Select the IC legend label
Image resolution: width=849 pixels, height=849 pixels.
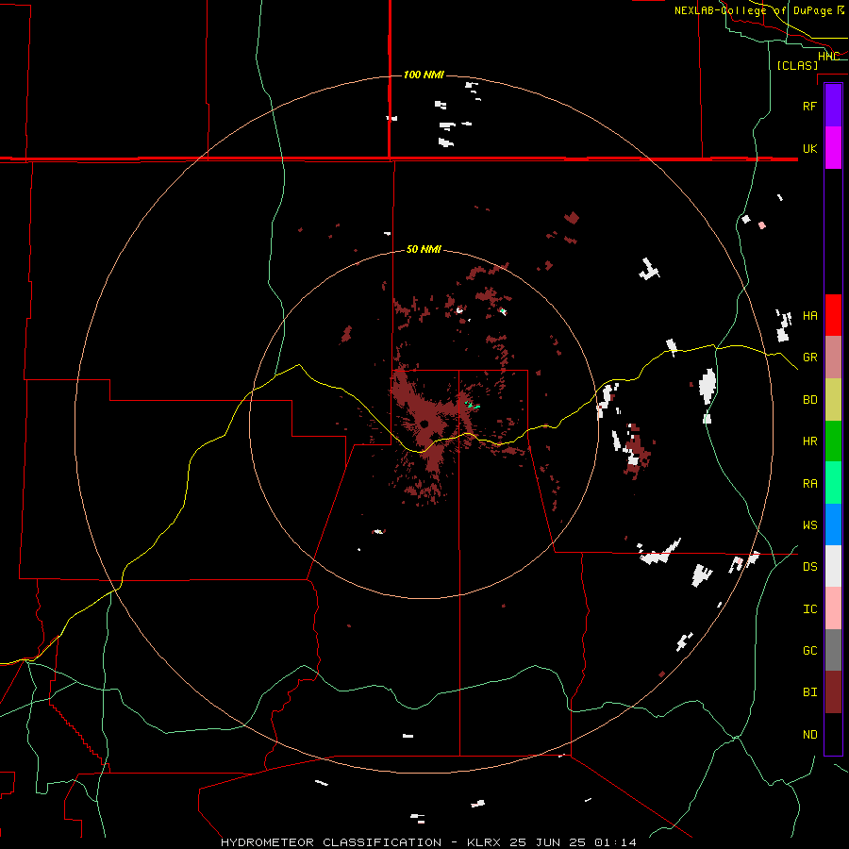coord(809,609)
